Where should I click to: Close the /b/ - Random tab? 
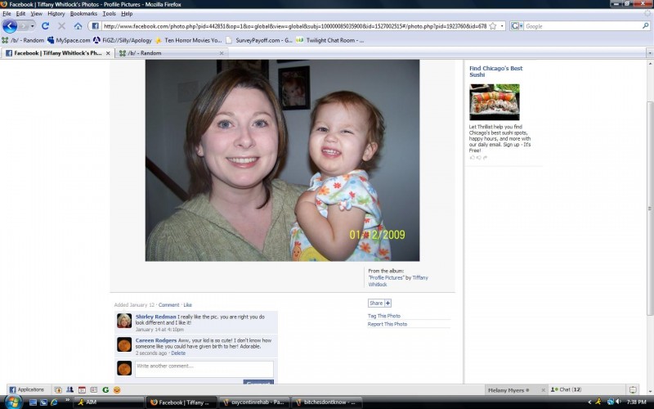222,53
